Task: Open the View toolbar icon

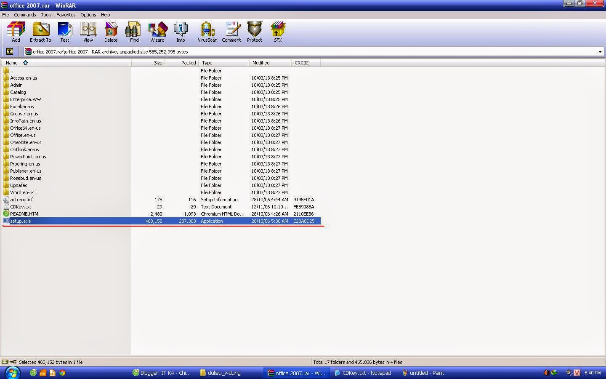Action: click(x=88, y=32)
